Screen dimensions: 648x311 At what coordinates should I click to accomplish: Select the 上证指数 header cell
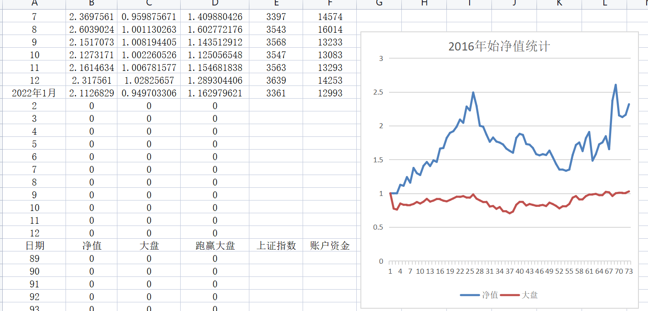[x=276, y=246]
